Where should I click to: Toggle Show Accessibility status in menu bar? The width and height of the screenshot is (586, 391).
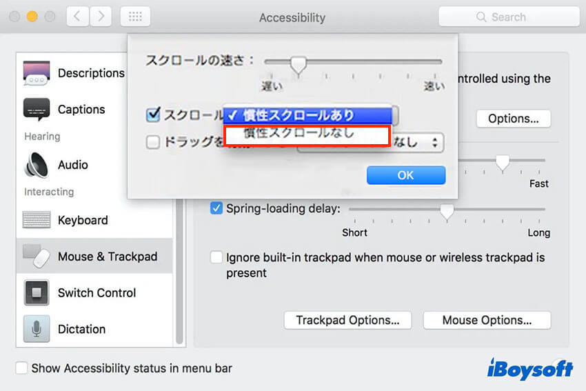[21, 368]
